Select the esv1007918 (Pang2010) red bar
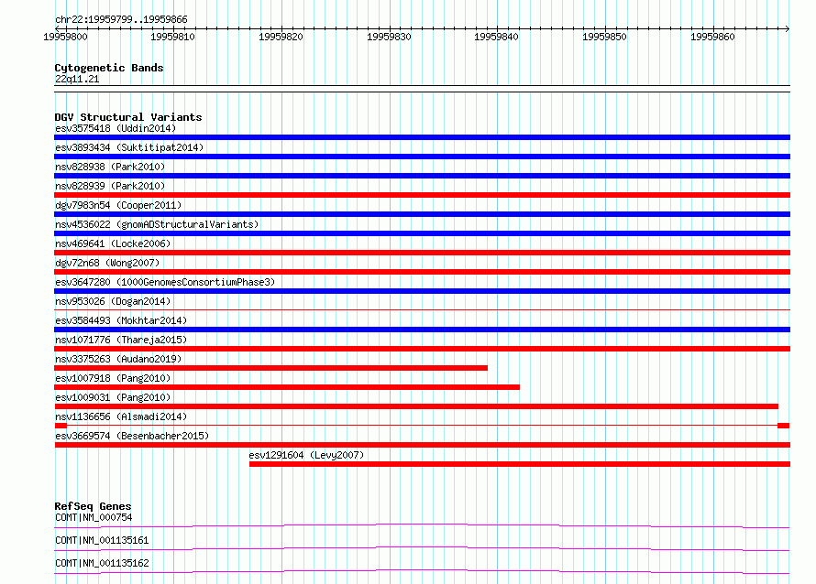816x584 pixels. tap(287, 387)
